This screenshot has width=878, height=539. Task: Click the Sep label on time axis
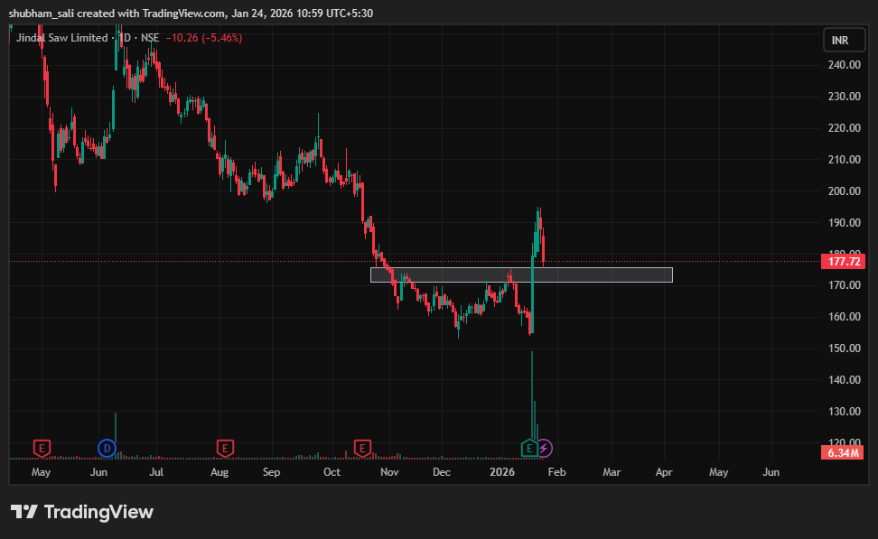click(x=271, y=472)
